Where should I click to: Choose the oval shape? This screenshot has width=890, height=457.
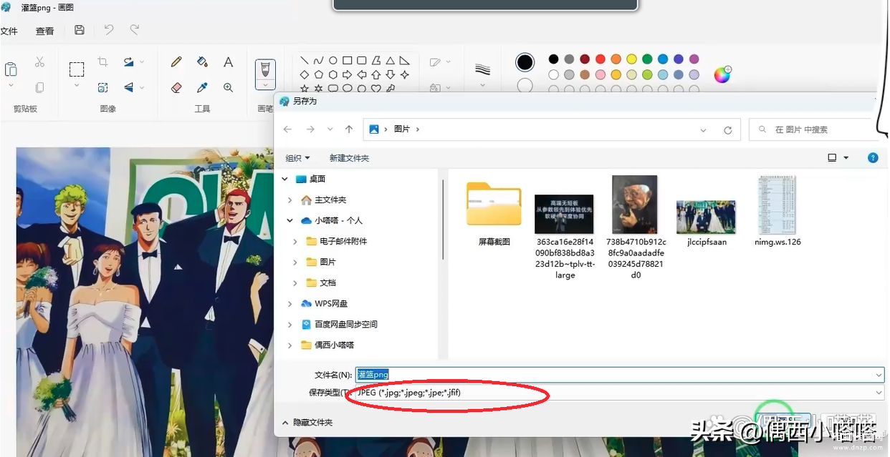click(333, 61)
